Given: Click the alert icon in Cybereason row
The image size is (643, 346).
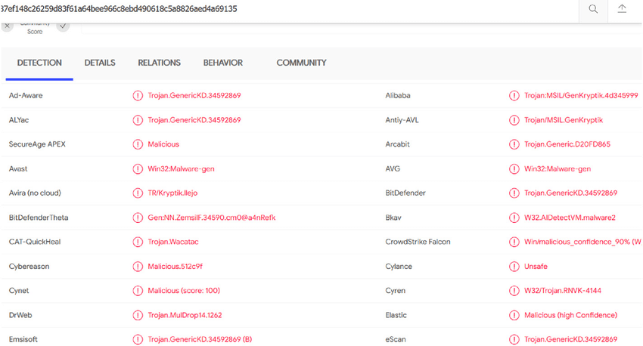Looking at the screenshot, I should 138,266.
